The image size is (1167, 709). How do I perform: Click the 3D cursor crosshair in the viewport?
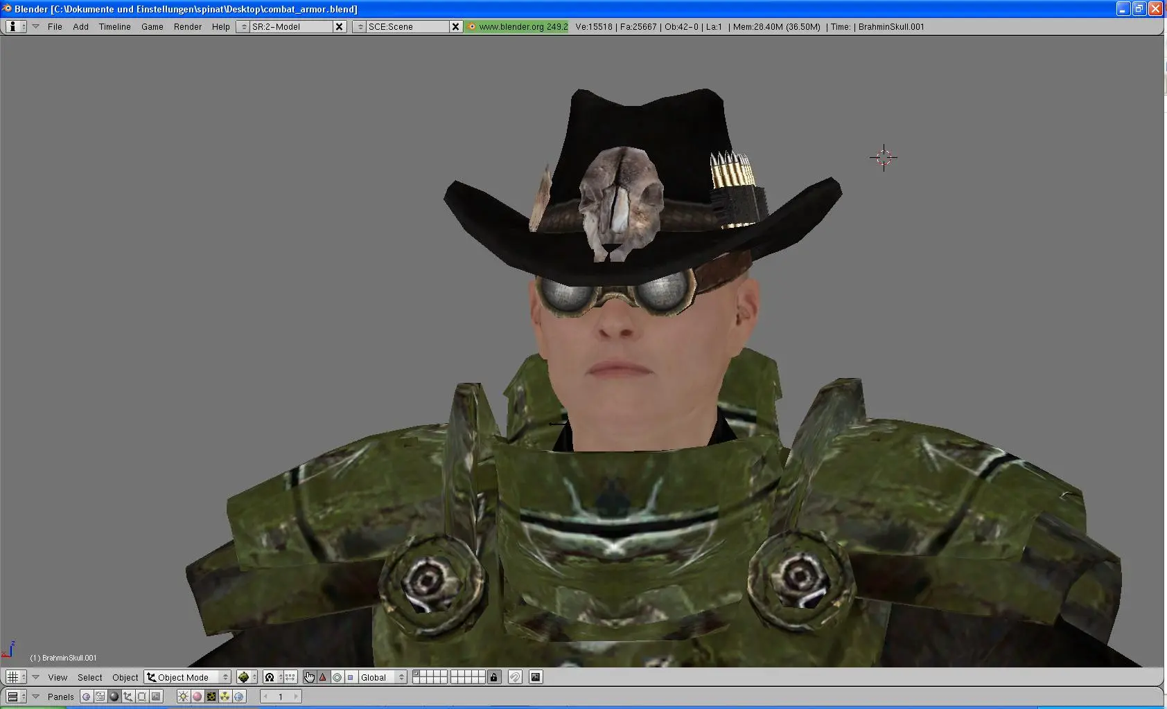(x=884, y=158)
